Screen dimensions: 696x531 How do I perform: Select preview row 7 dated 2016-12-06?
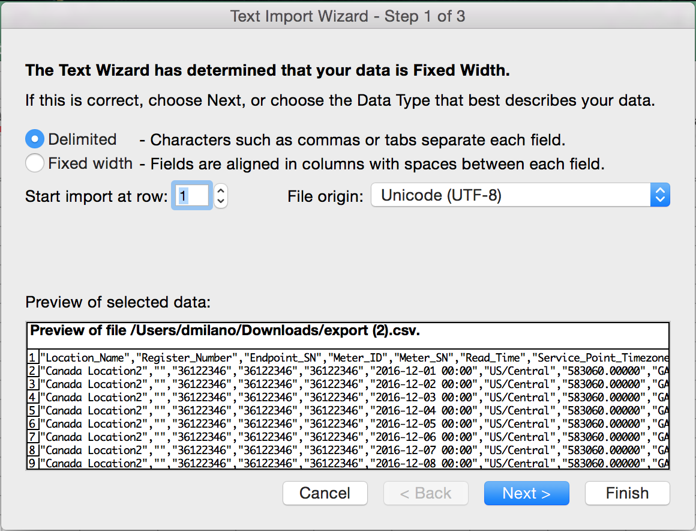tap(348, 437)
